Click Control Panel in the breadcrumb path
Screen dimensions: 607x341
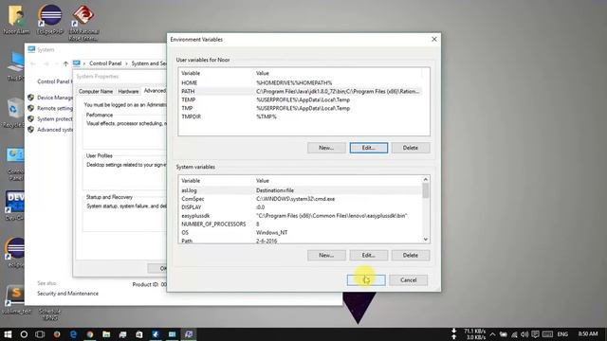point(105,63)
